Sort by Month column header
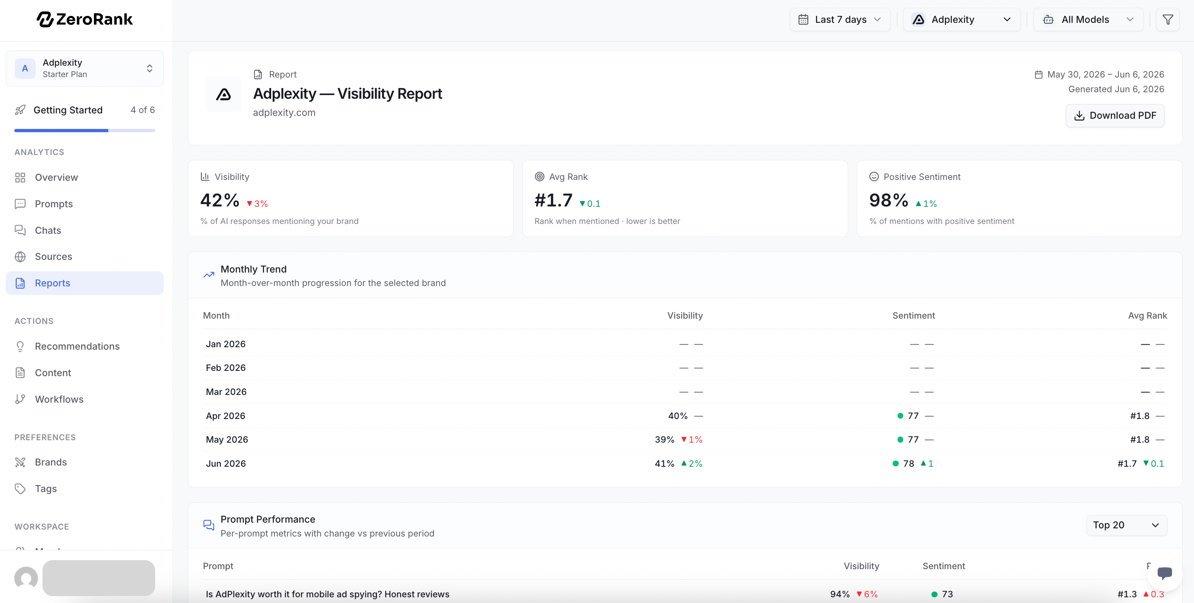 [x=216, y=315]
